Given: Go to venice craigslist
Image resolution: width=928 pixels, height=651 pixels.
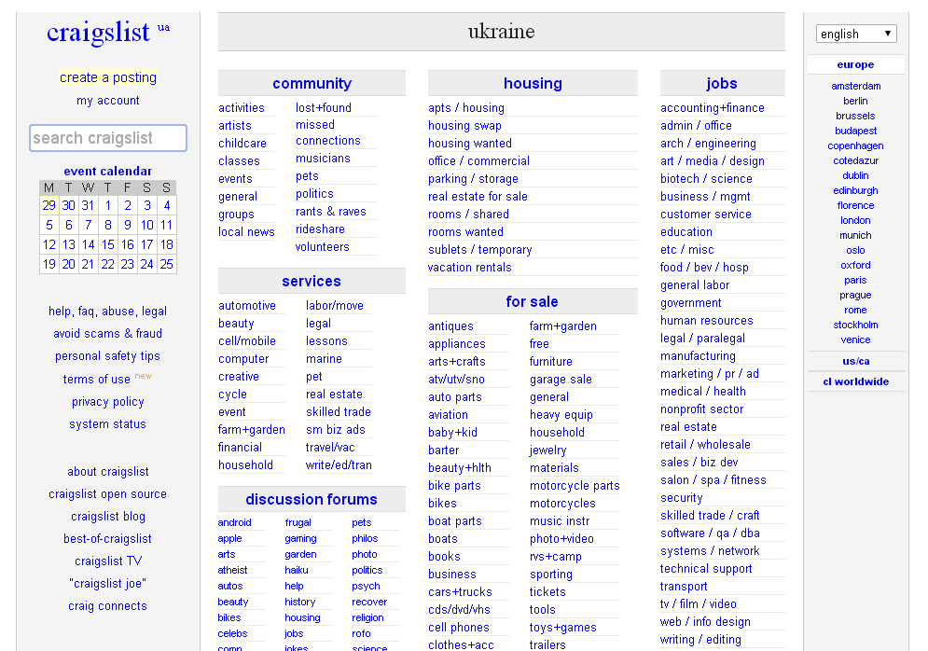Looking at the screenshot, I should point(856,339).
